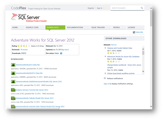Click the CodePlex logo

(19, 8)
